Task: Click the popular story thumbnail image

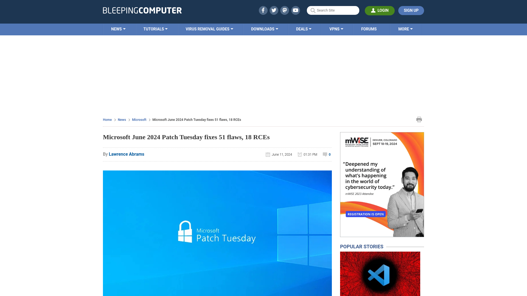Action: tap(380, 274)
